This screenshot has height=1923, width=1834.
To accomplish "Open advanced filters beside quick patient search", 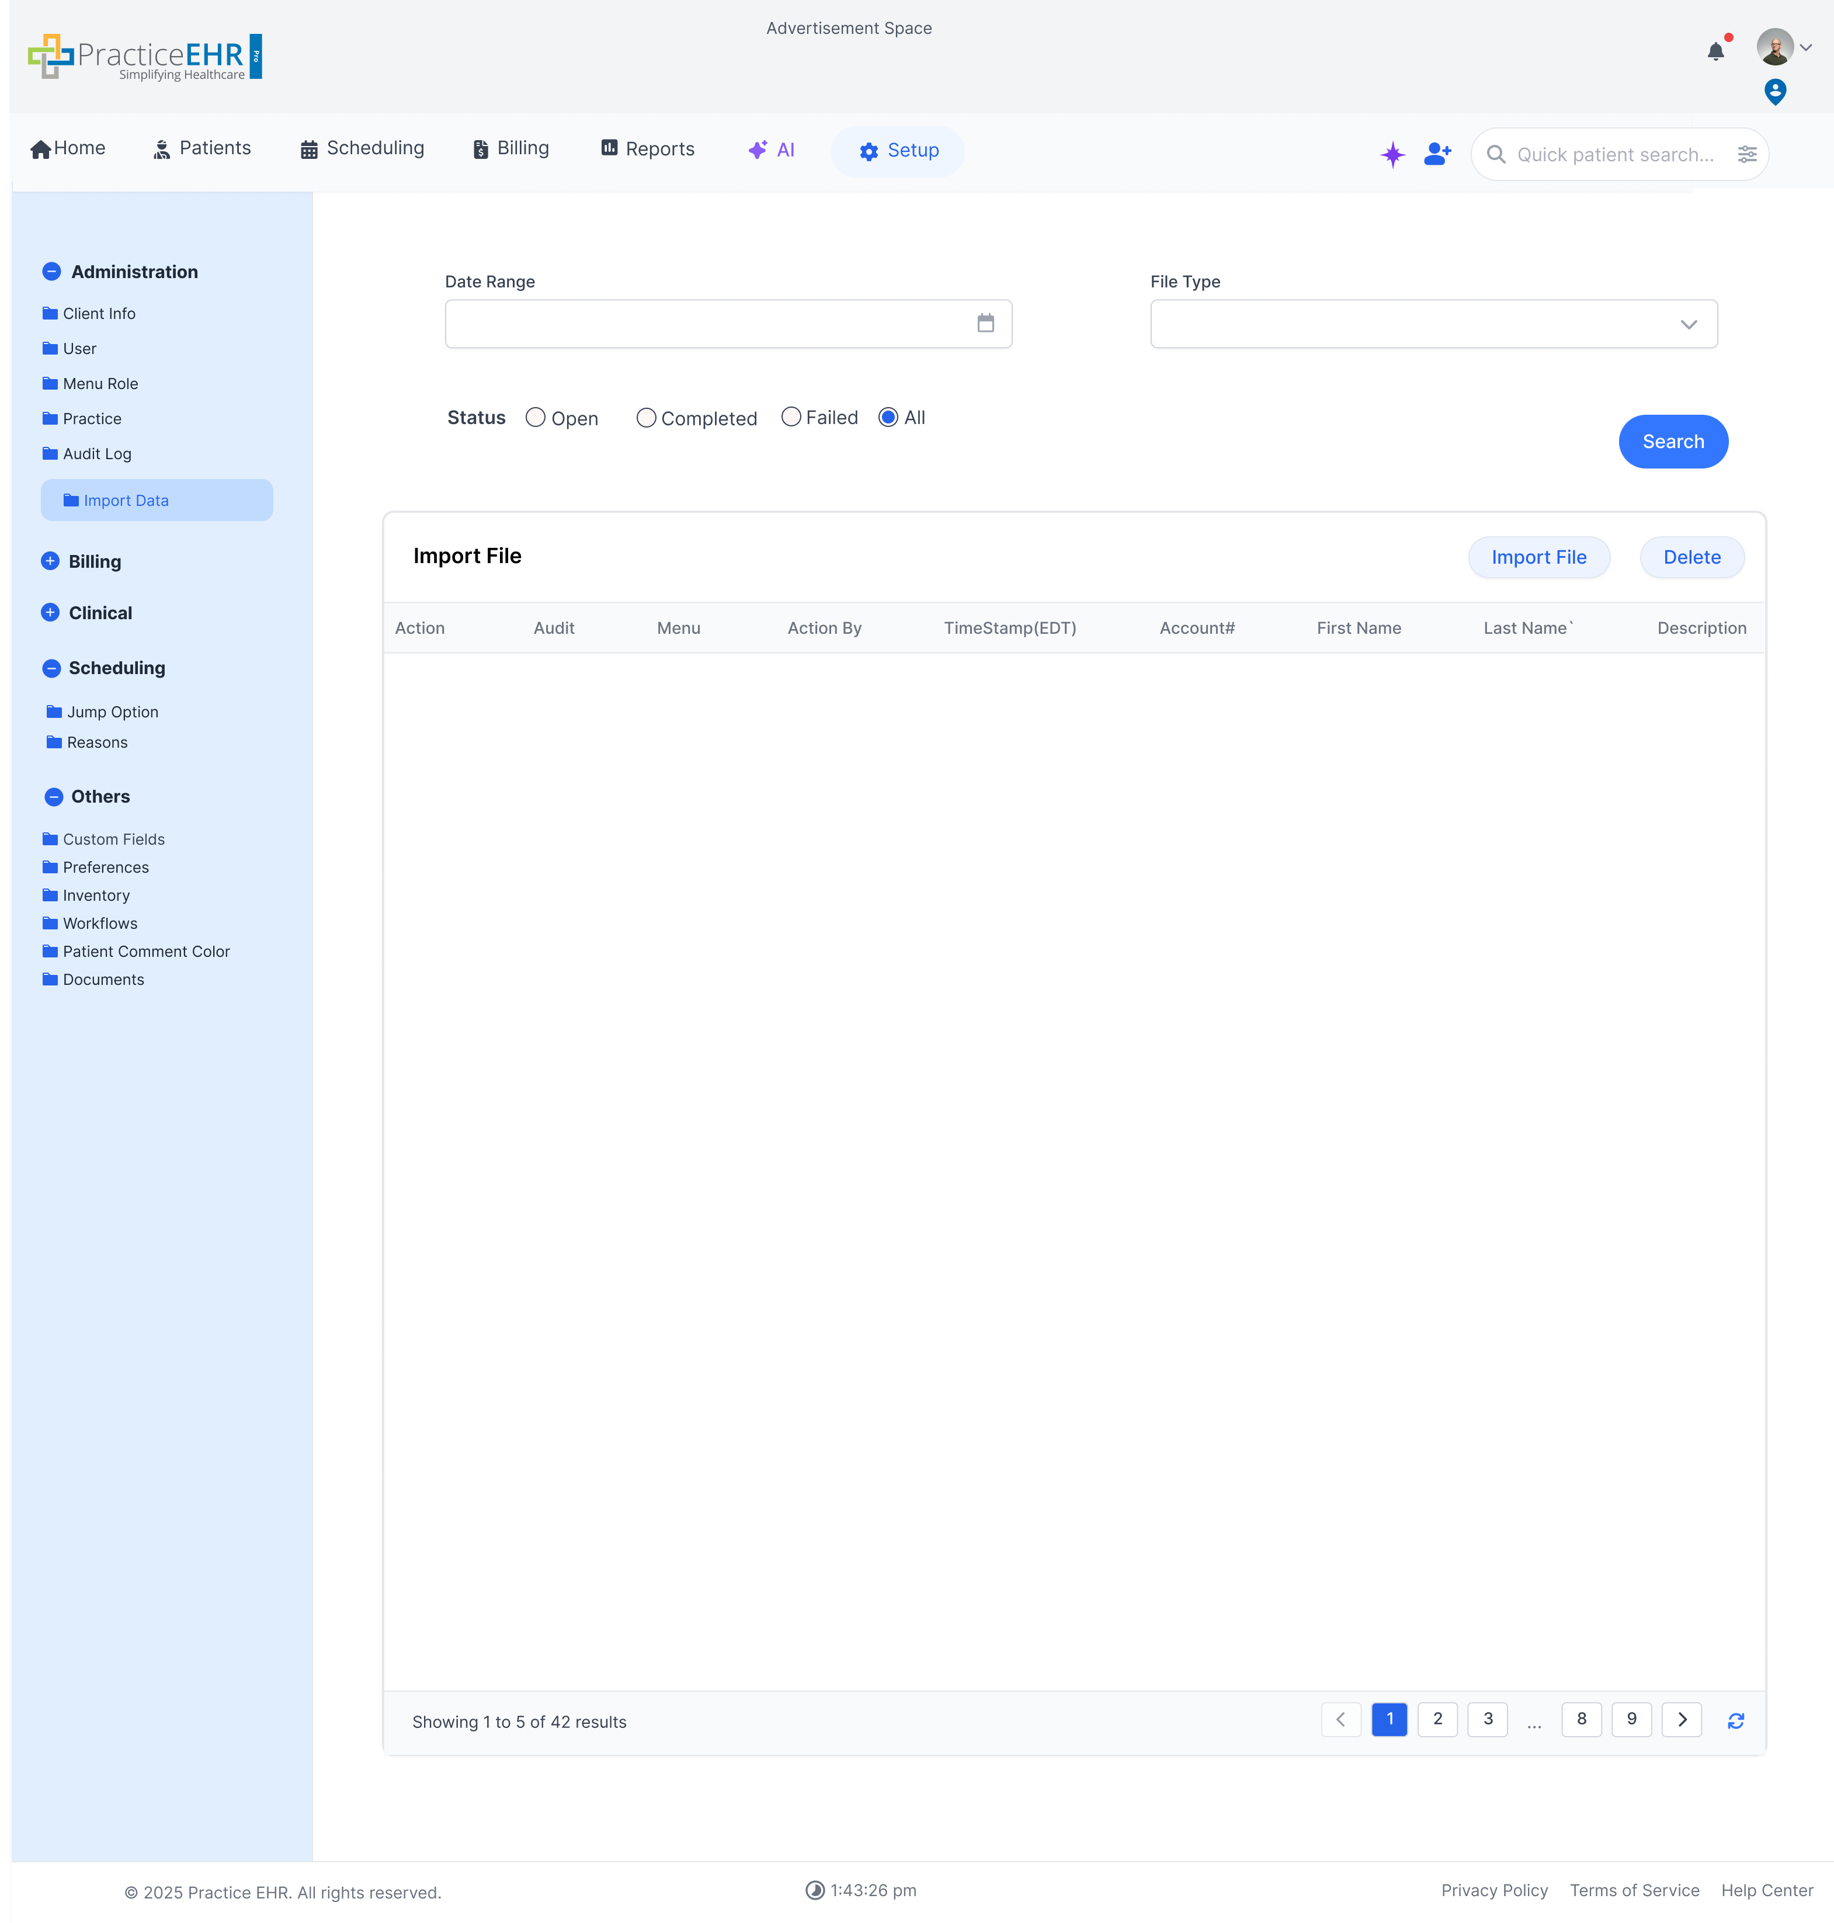I will point(1749,154).
